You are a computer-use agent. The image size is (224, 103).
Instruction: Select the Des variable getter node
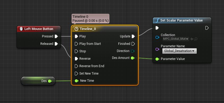(x=38, y=81)
